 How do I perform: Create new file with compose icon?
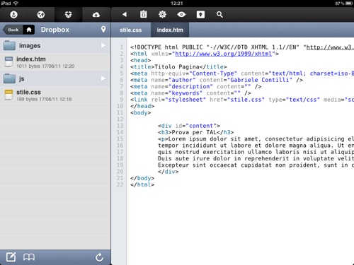click(x=11, y=257)
